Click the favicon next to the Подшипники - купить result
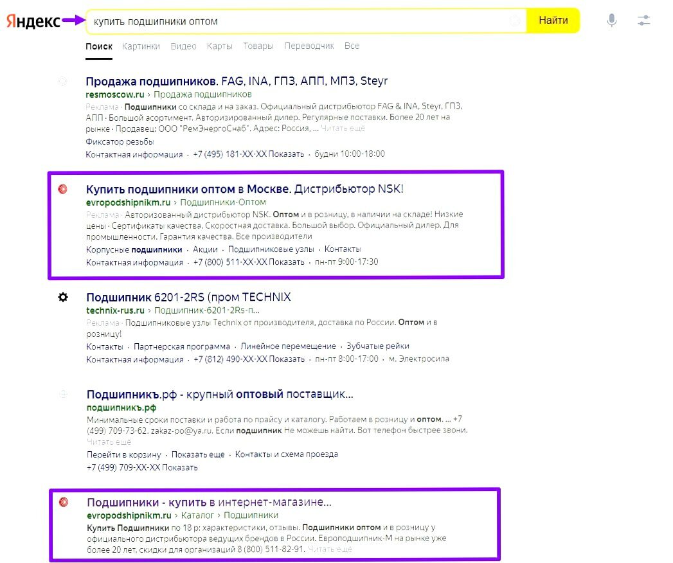The height and width of the screenshot is (563, 673). pyautogui.click(x=64, y=502)
